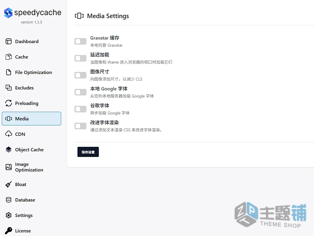Screen dimensions: 314x236
Task: Click the Object Cache layers icon
Action: tap(9, 150)
